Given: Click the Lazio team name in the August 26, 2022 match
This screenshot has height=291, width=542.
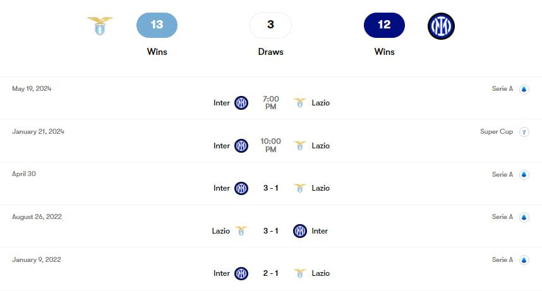Looking at the screenshot, I should click(221, 231).
